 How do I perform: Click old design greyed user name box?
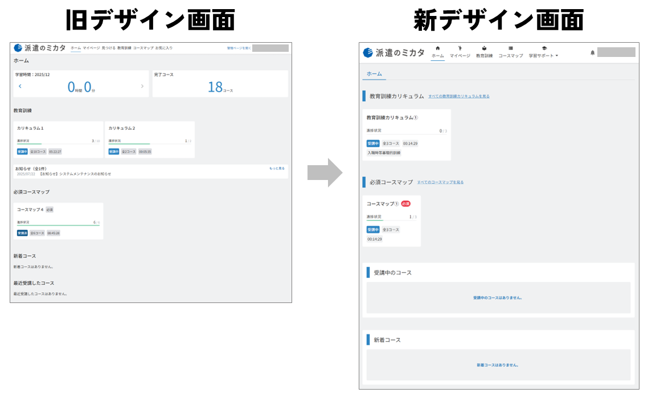pos(270,48)
